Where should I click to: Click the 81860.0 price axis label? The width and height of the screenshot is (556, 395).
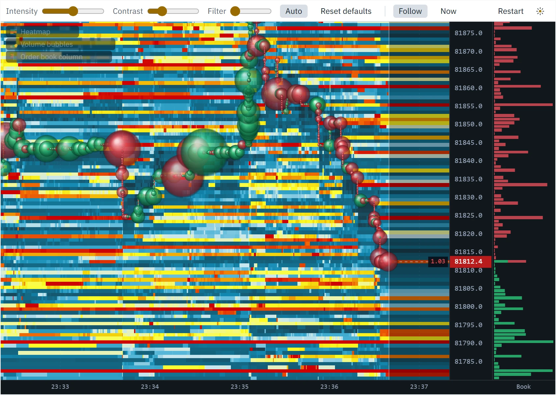468,88
